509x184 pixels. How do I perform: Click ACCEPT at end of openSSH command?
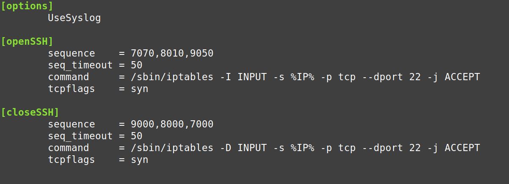pyautogui.click(x=462, y=77)
